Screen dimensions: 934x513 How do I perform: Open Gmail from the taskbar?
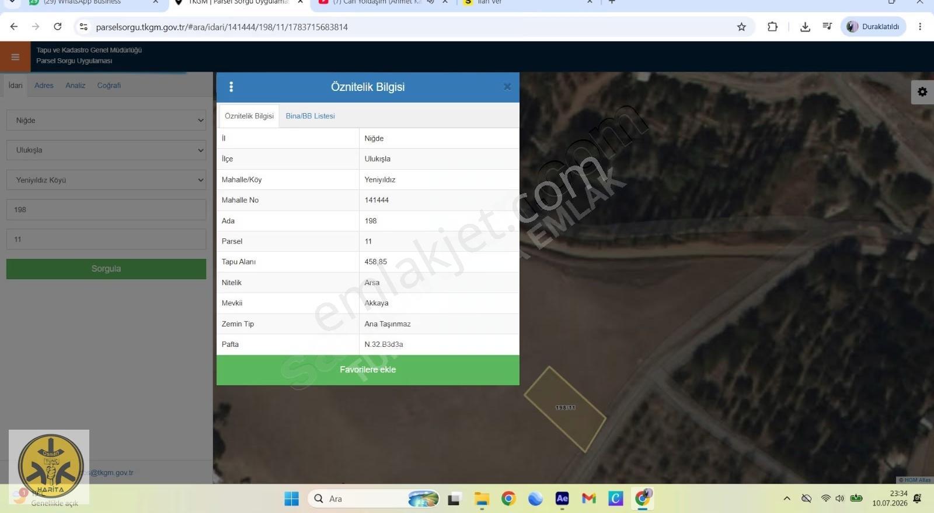click(x=589, y=498)
